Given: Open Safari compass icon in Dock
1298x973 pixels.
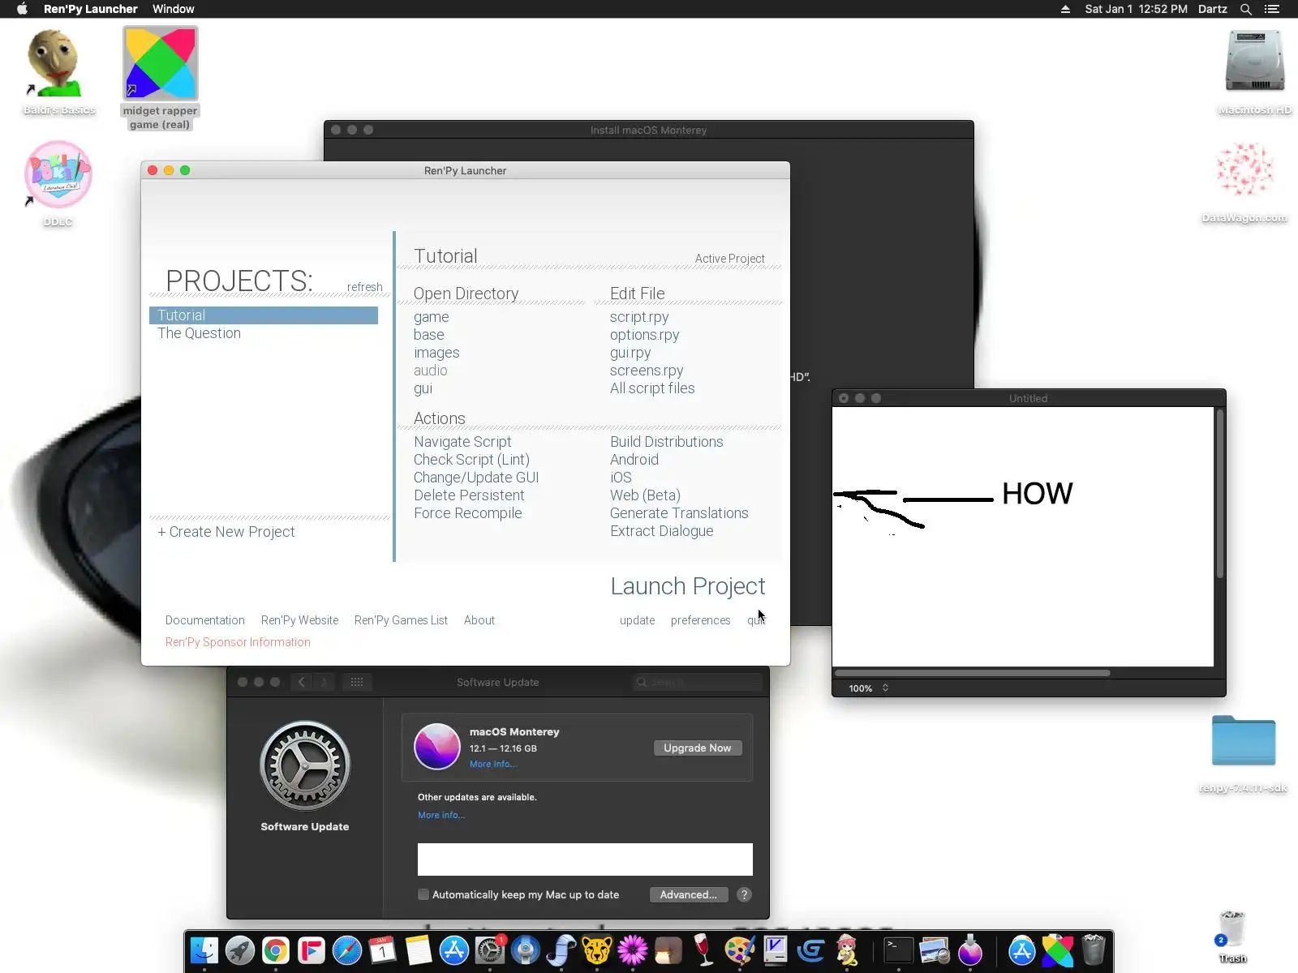Looking at the screenshot, I should [x=347, y=949].
